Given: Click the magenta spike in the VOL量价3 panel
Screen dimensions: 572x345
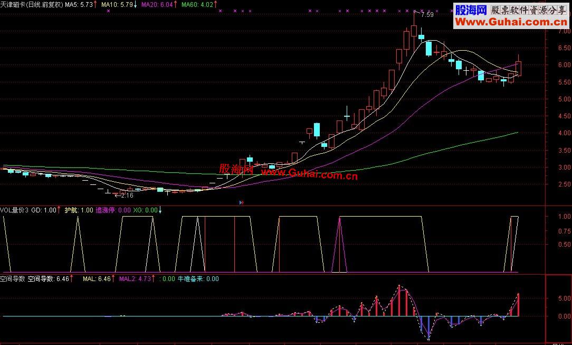Looking at the screenshot, I should coord(340,244).
